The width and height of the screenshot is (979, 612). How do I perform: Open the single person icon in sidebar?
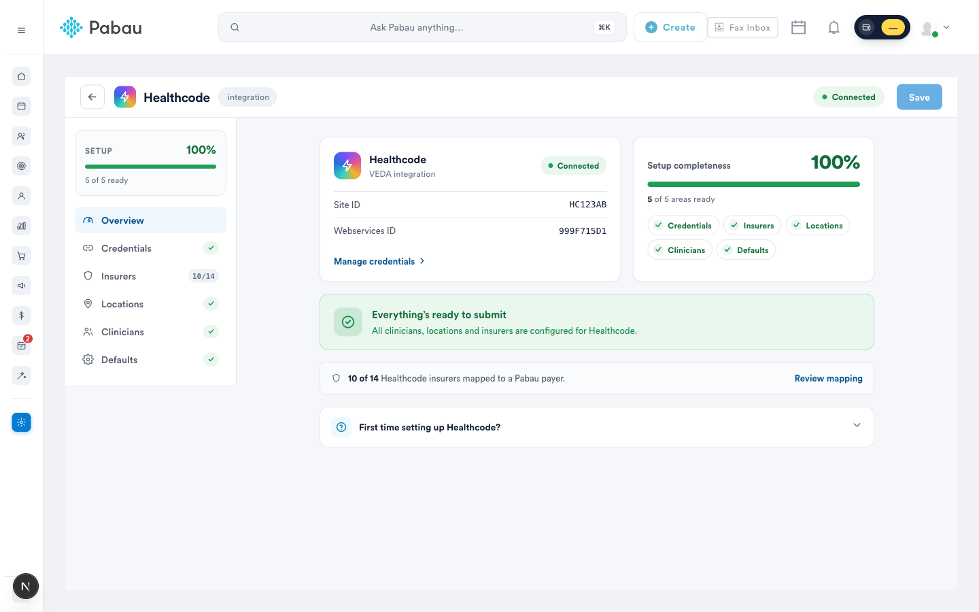(x=21, y=196)
